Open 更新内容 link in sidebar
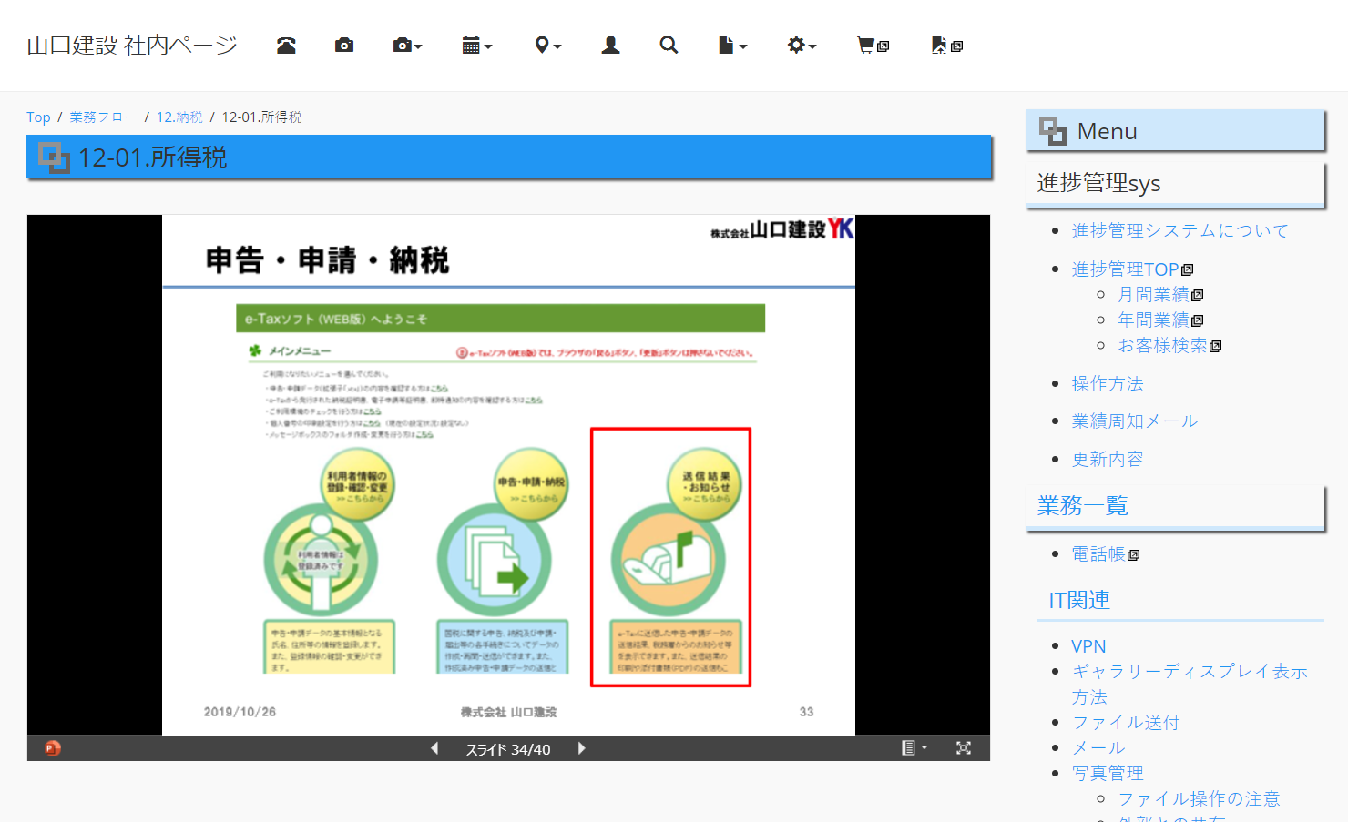Viewport: 1348px width, 822px height. 1108,460
